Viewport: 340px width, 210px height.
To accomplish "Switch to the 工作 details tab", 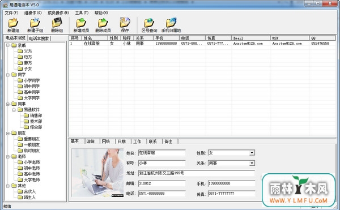I will 137,142.
